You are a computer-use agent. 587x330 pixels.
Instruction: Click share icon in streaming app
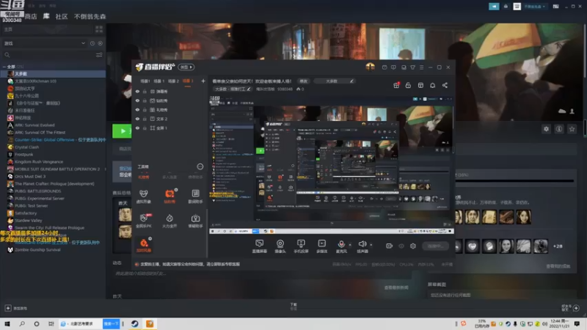pyautogui.click(x=445, y=85)
